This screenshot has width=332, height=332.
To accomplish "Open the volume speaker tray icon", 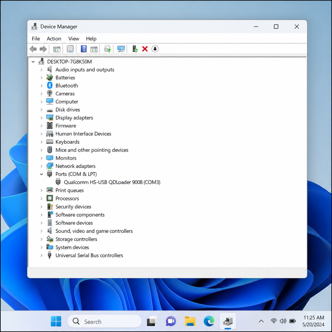I will (283, 321).
